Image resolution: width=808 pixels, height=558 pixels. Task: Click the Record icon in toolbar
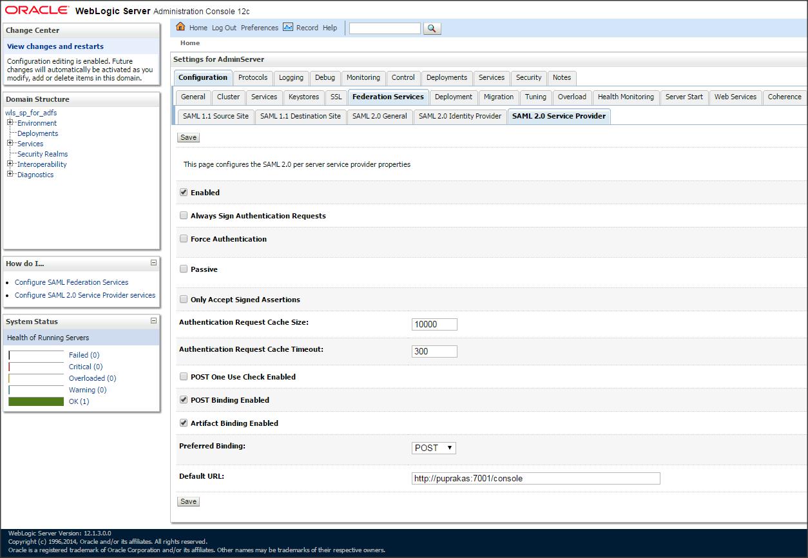point(288,27)
